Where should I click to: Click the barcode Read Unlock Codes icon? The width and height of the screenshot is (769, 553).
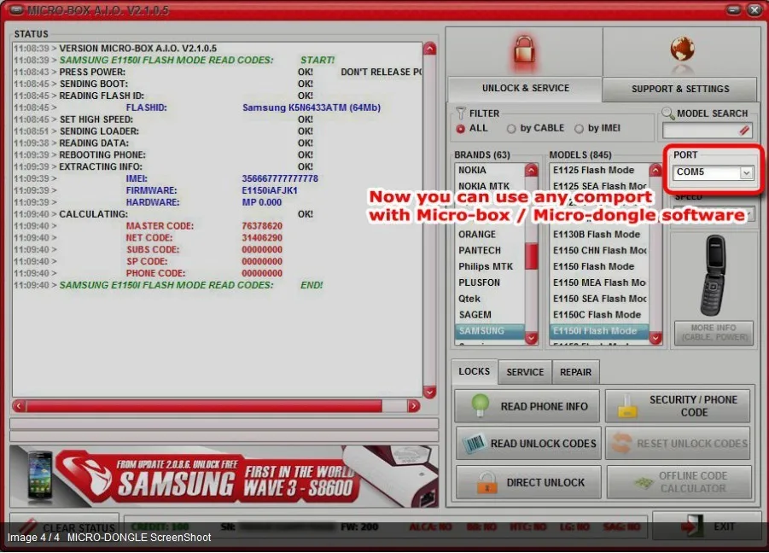pos(475,443)
